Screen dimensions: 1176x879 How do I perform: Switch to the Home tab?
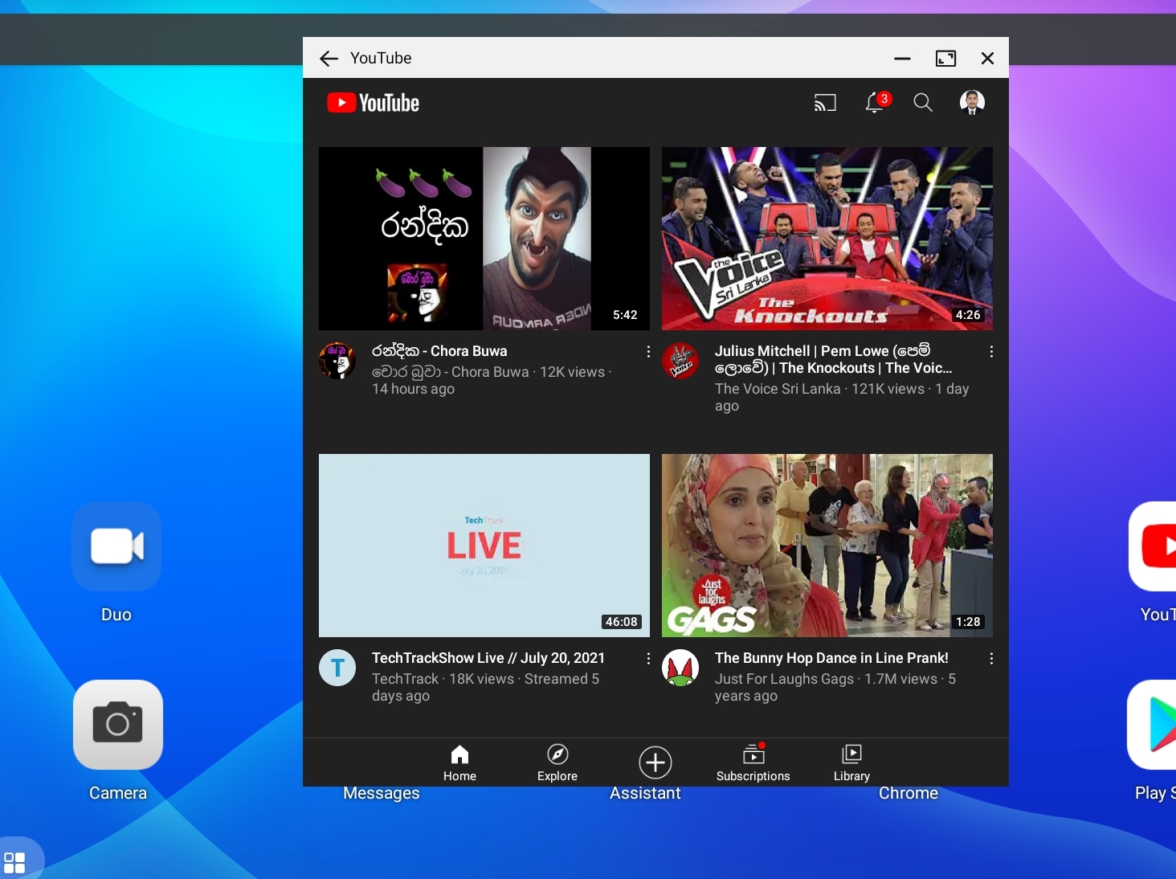coord(459,763)
